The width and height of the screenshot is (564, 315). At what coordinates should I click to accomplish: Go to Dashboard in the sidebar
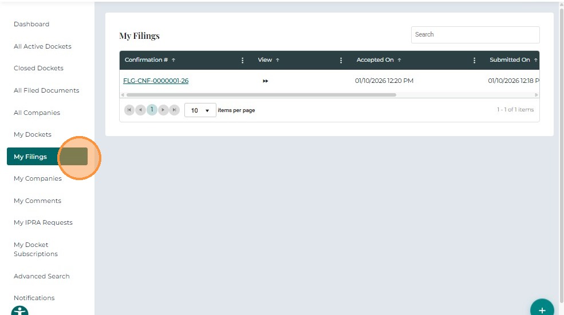(31, 24)
